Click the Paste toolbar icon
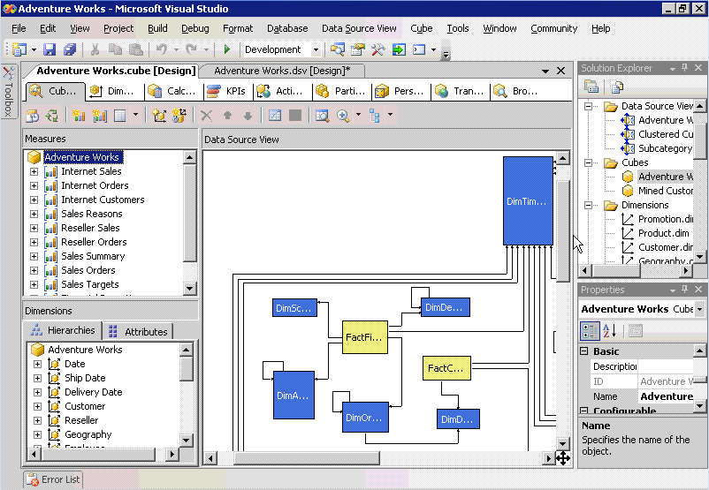This screenshot has height=490, width=709. [135, 49]
